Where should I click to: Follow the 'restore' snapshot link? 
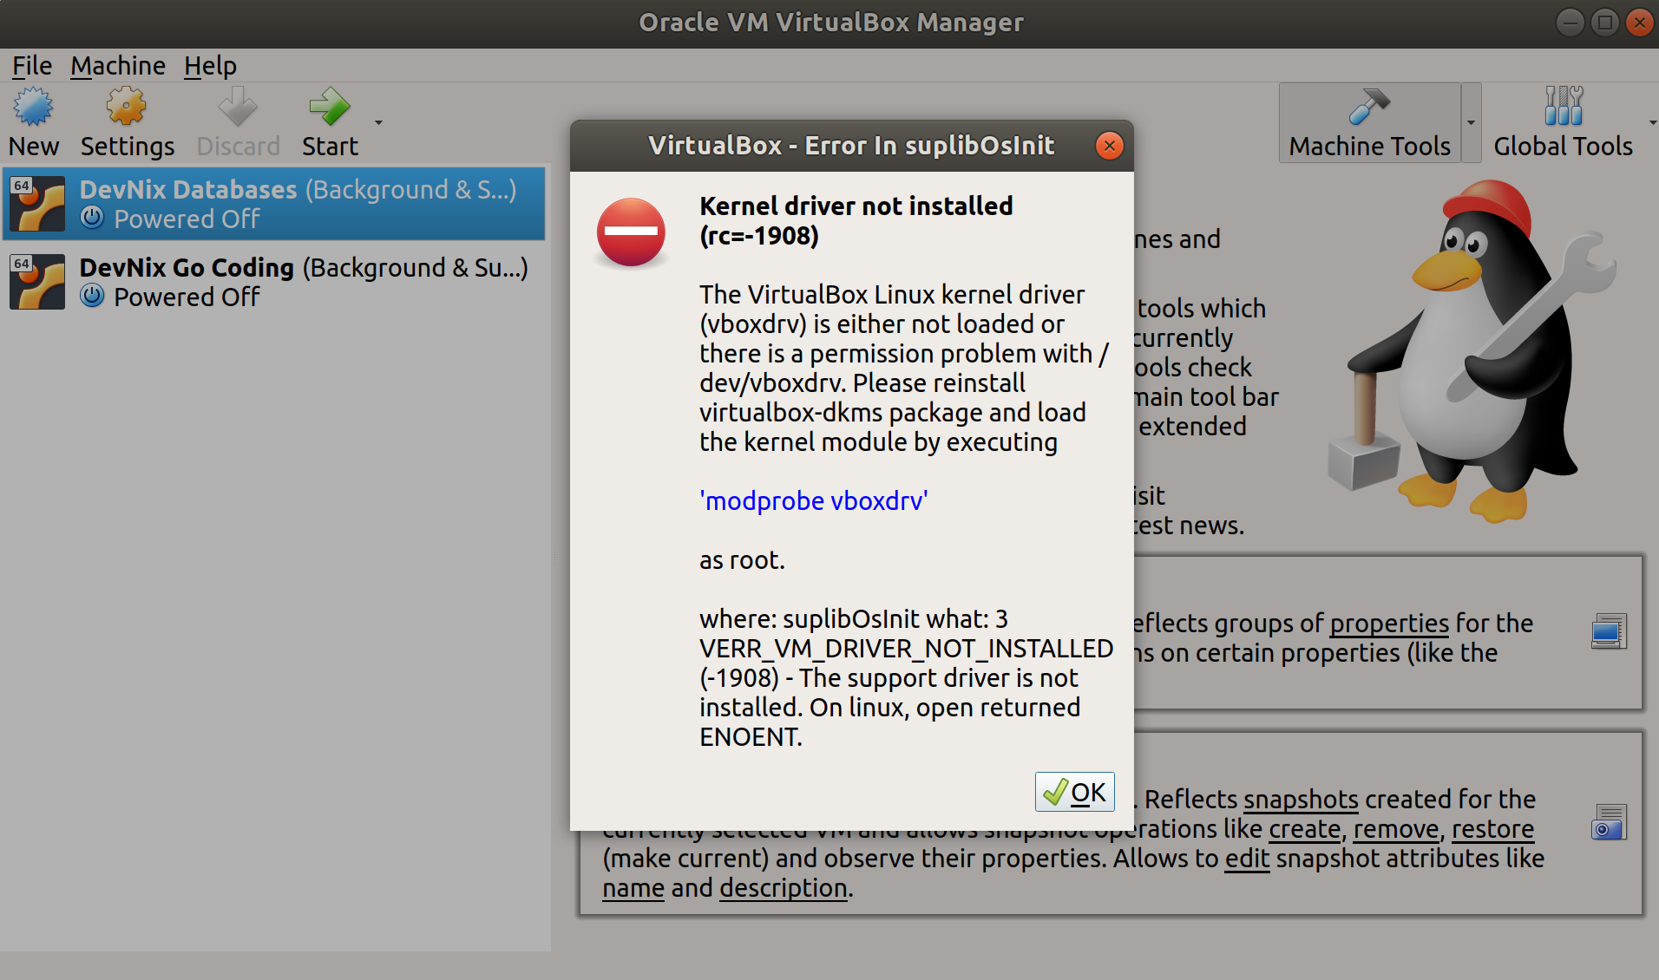coord(1492,829)
